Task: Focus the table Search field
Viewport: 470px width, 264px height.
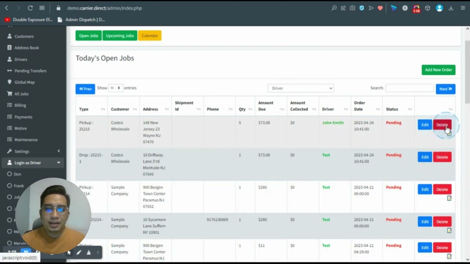Action: [409, 88]
